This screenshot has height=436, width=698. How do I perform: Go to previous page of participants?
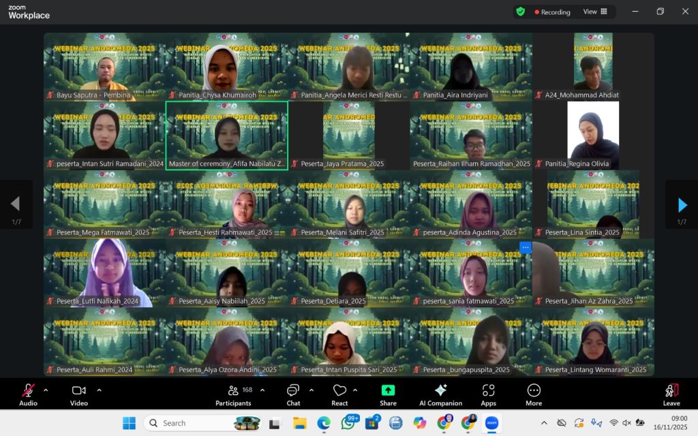[x=15, y=204]
